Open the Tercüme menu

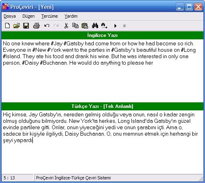(50, 16)
